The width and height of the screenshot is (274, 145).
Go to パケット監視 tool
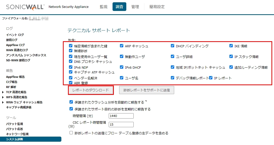[x=15, y=124]
